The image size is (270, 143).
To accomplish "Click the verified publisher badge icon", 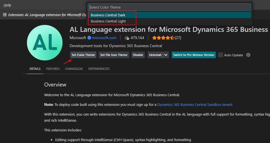I will click(89, 38).
